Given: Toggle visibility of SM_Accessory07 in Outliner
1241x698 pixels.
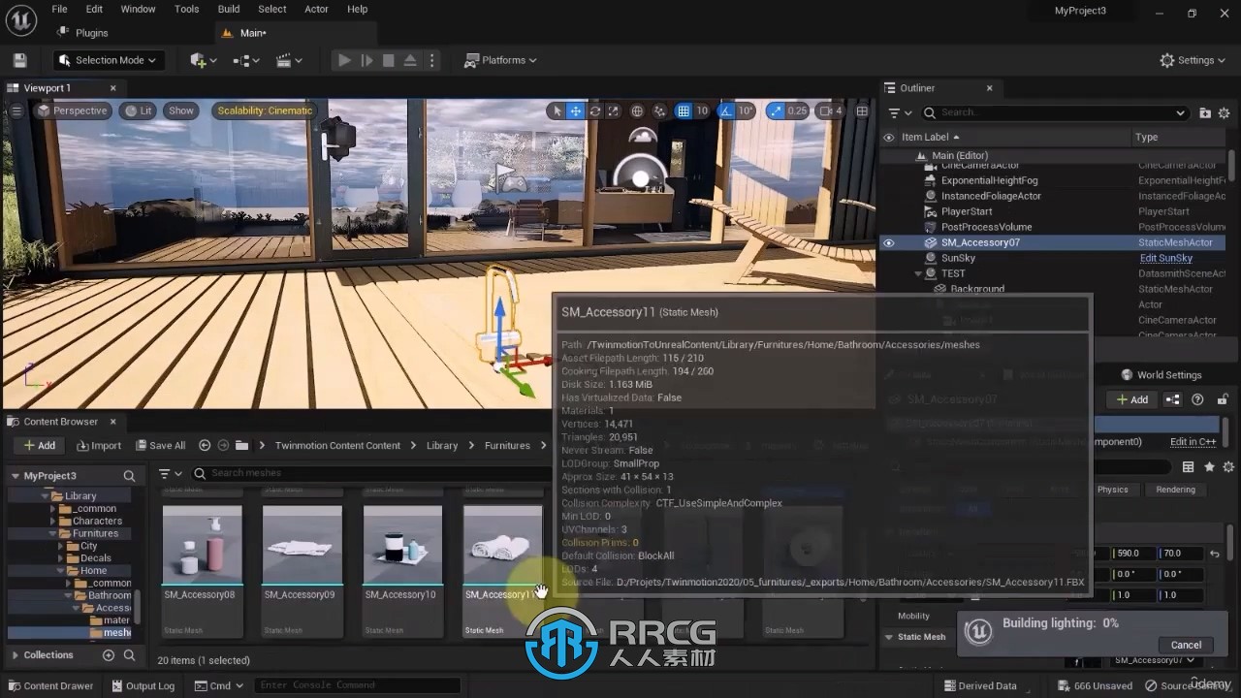Looking at the screenshot, I should coord(888,242).
